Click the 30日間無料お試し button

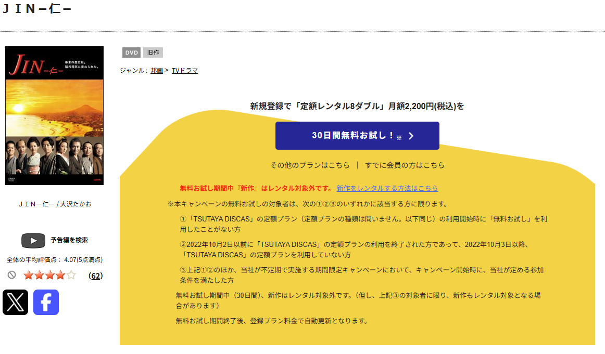click(357, 136)
